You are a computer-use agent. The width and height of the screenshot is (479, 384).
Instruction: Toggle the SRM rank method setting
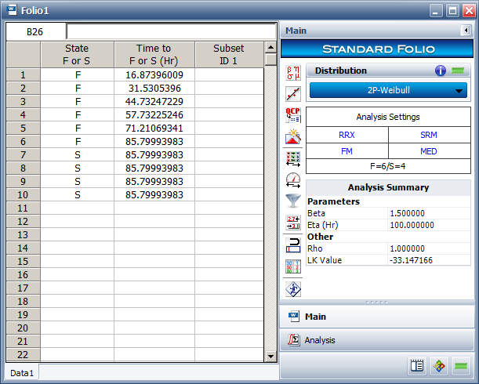[x=430, y=135]
